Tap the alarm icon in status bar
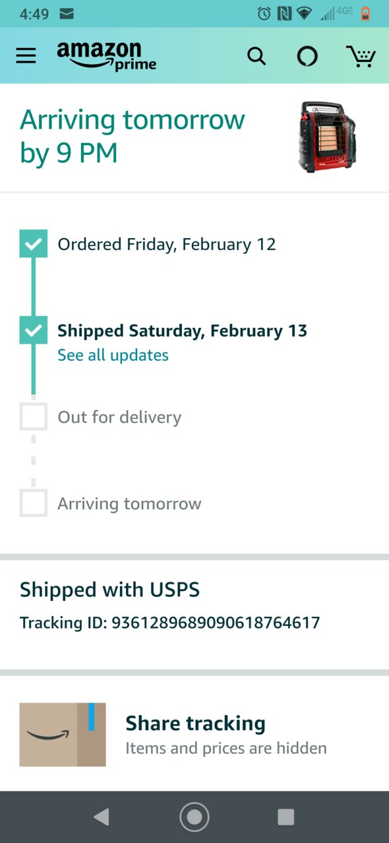 tap(264, 13)
